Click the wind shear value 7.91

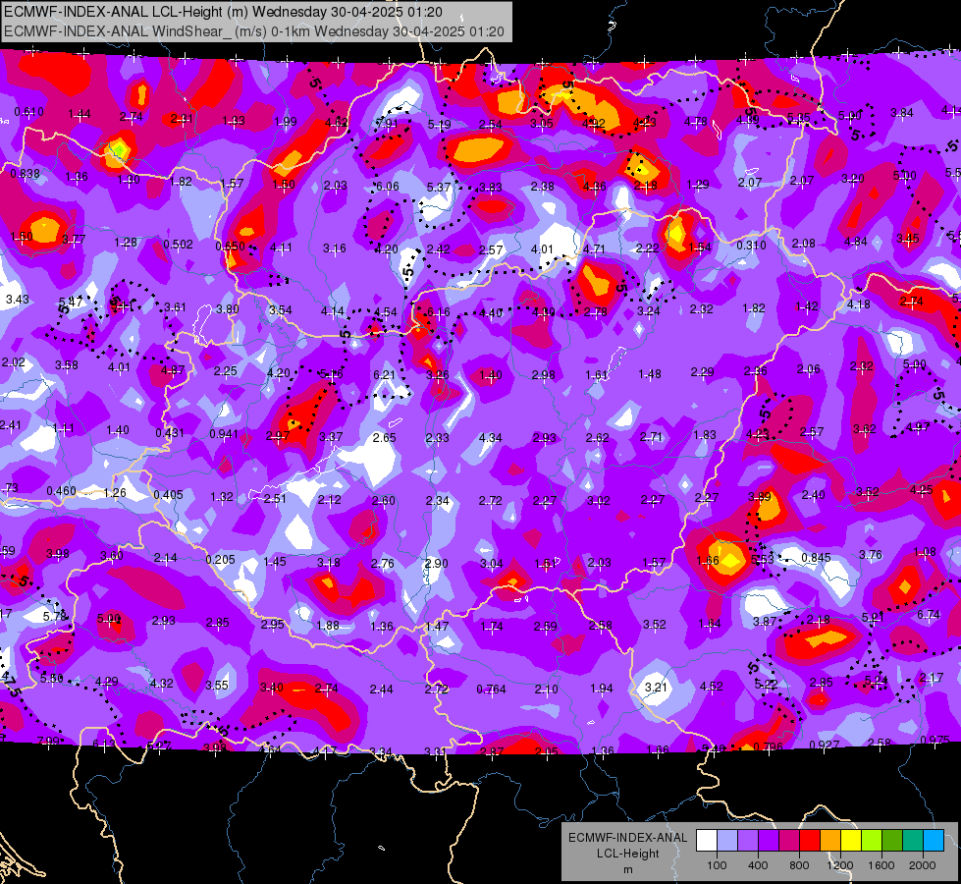(x=387, y=123)
